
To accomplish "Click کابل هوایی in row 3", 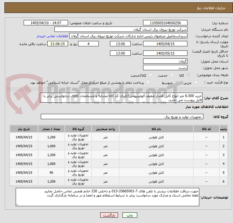I will [156, 155].
